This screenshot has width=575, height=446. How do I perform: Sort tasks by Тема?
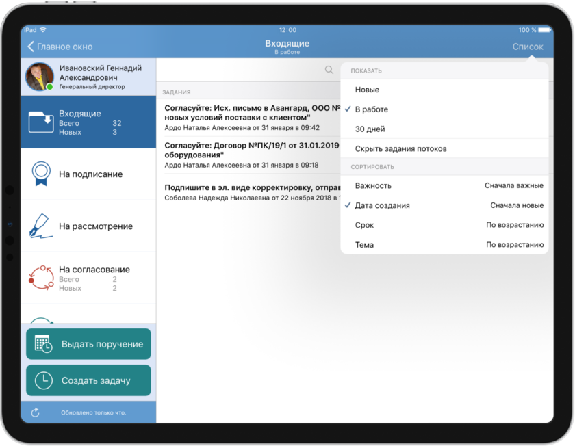coord(364,245)
